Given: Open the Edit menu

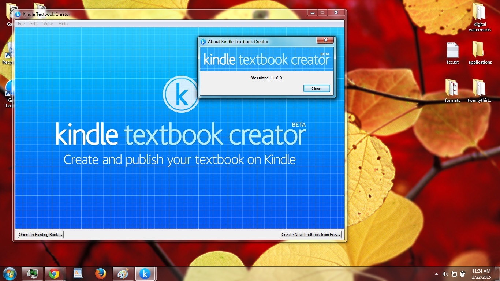Looking at the screenshot, I should point(34,24).
